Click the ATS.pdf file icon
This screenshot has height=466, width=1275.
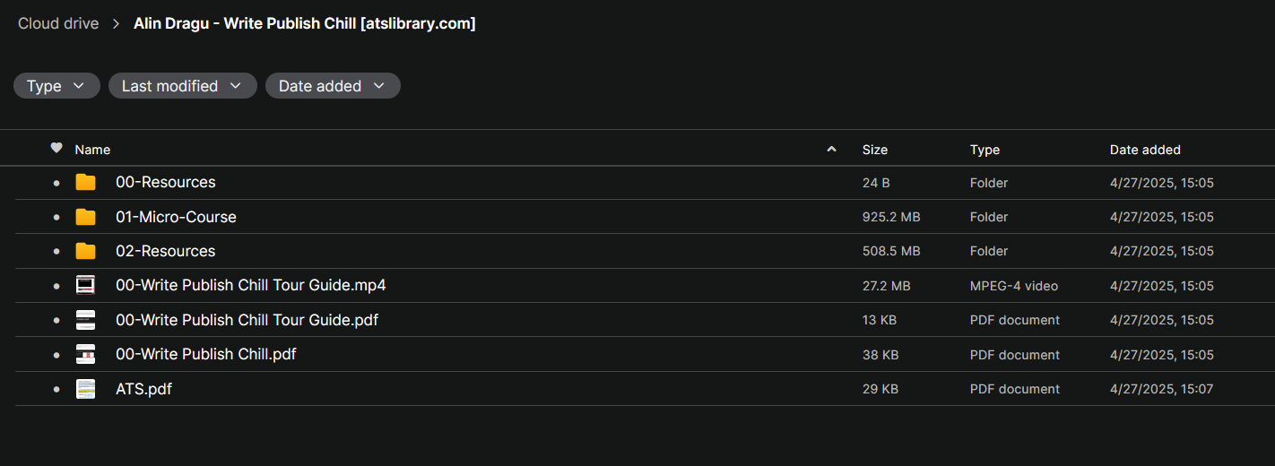[85, 389]
